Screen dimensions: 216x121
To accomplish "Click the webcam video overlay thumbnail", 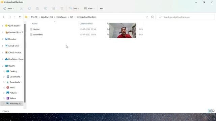I will coord(123,30).
